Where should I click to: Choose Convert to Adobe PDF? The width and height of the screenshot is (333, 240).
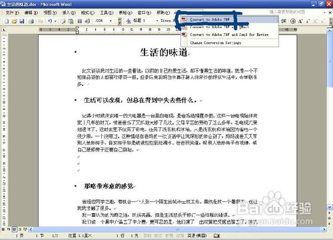click(x=230, y=19)
